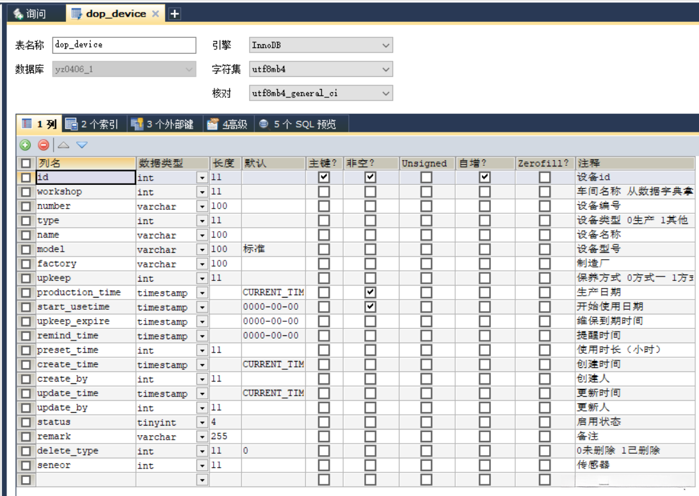Open the 字符集 utf8mb4 charset dropdown

coord(321,69)
